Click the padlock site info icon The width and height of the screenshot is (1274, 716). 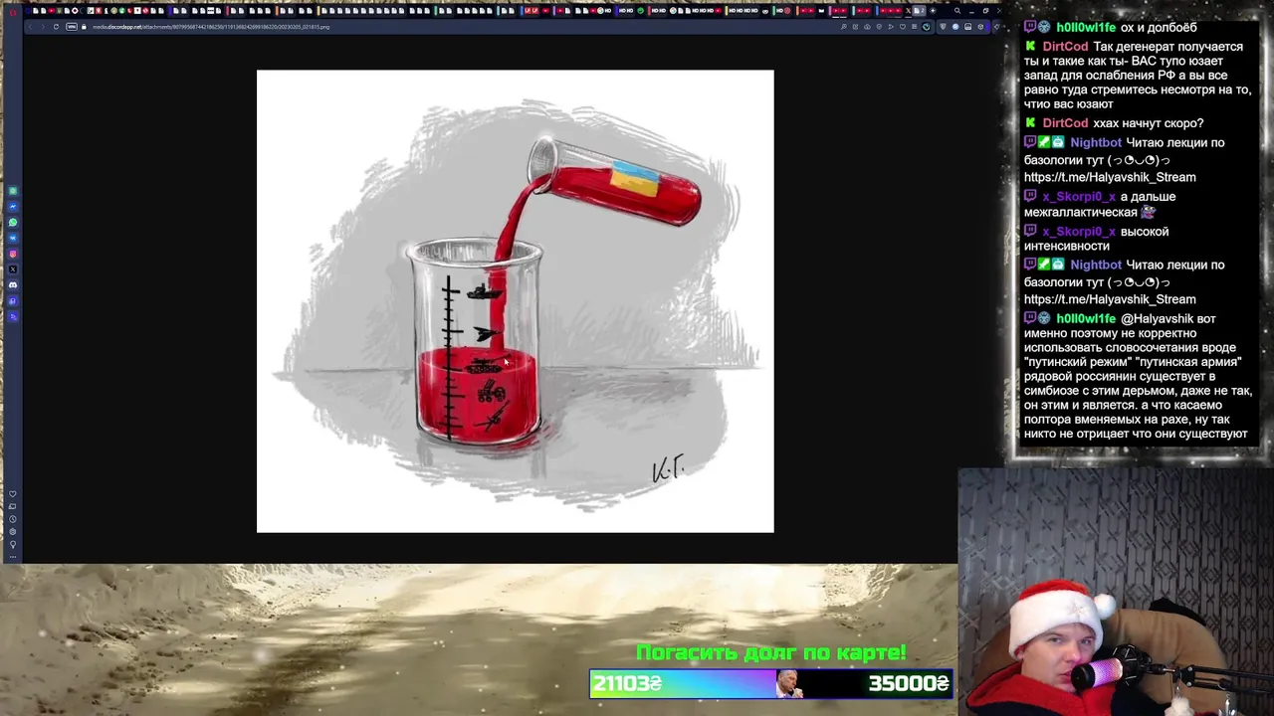pyautogui.click(x=84, y=27)
